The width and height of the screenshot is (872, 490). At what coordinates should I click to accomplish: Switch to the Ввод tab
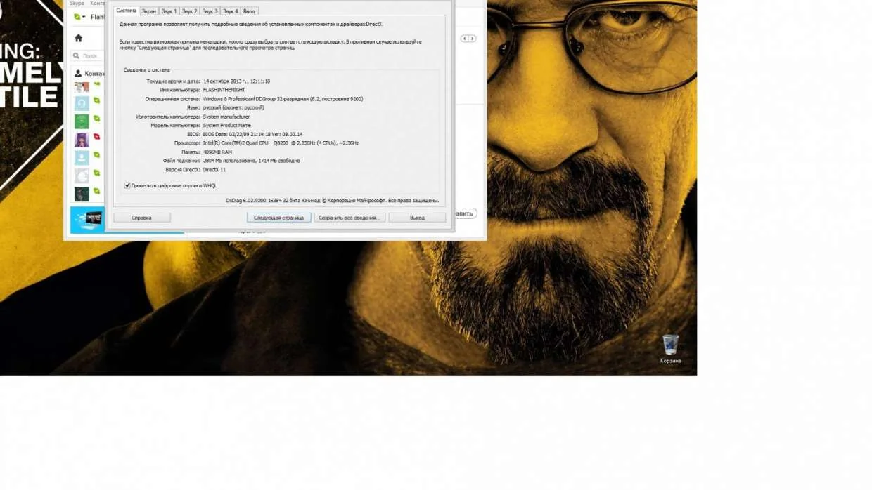(249, 11)
